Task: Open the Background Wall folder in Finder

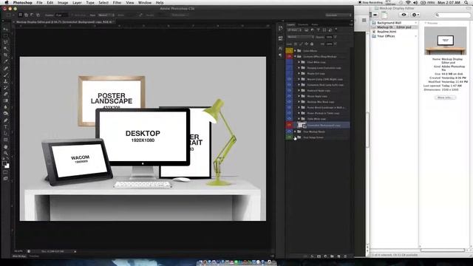Action: [389, 23]
